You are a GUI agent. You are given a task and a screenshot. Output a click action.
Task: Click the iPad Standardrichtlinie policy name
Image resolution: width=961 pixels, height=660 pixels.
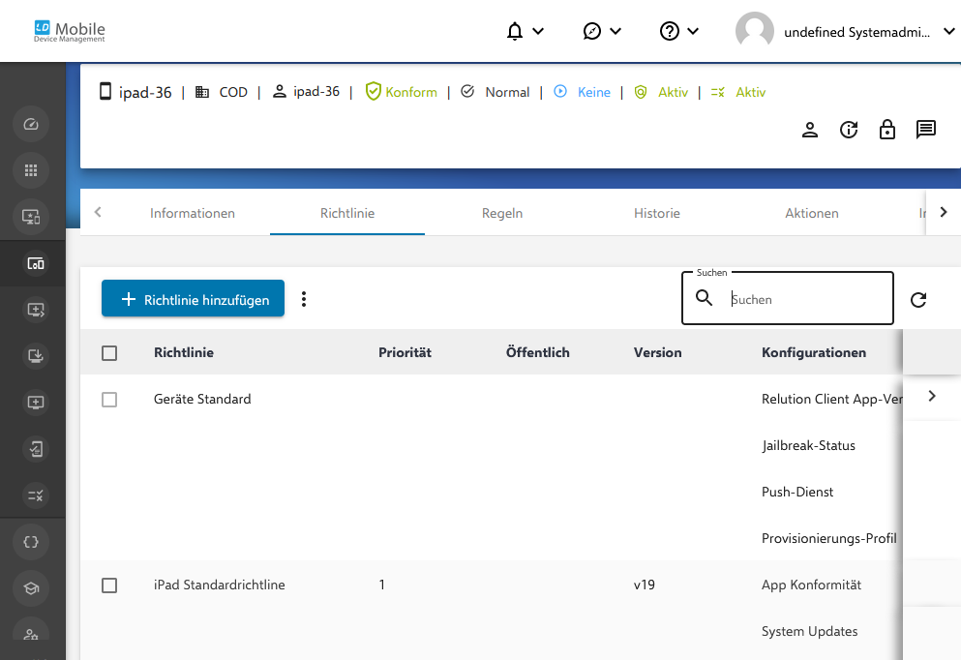[x=219, y=585]
